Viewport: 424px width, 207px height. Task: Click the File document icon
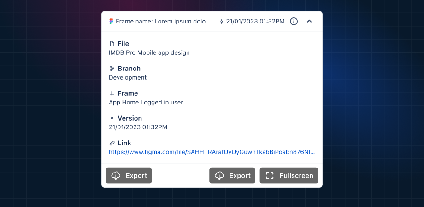click(x=112, y=44)
